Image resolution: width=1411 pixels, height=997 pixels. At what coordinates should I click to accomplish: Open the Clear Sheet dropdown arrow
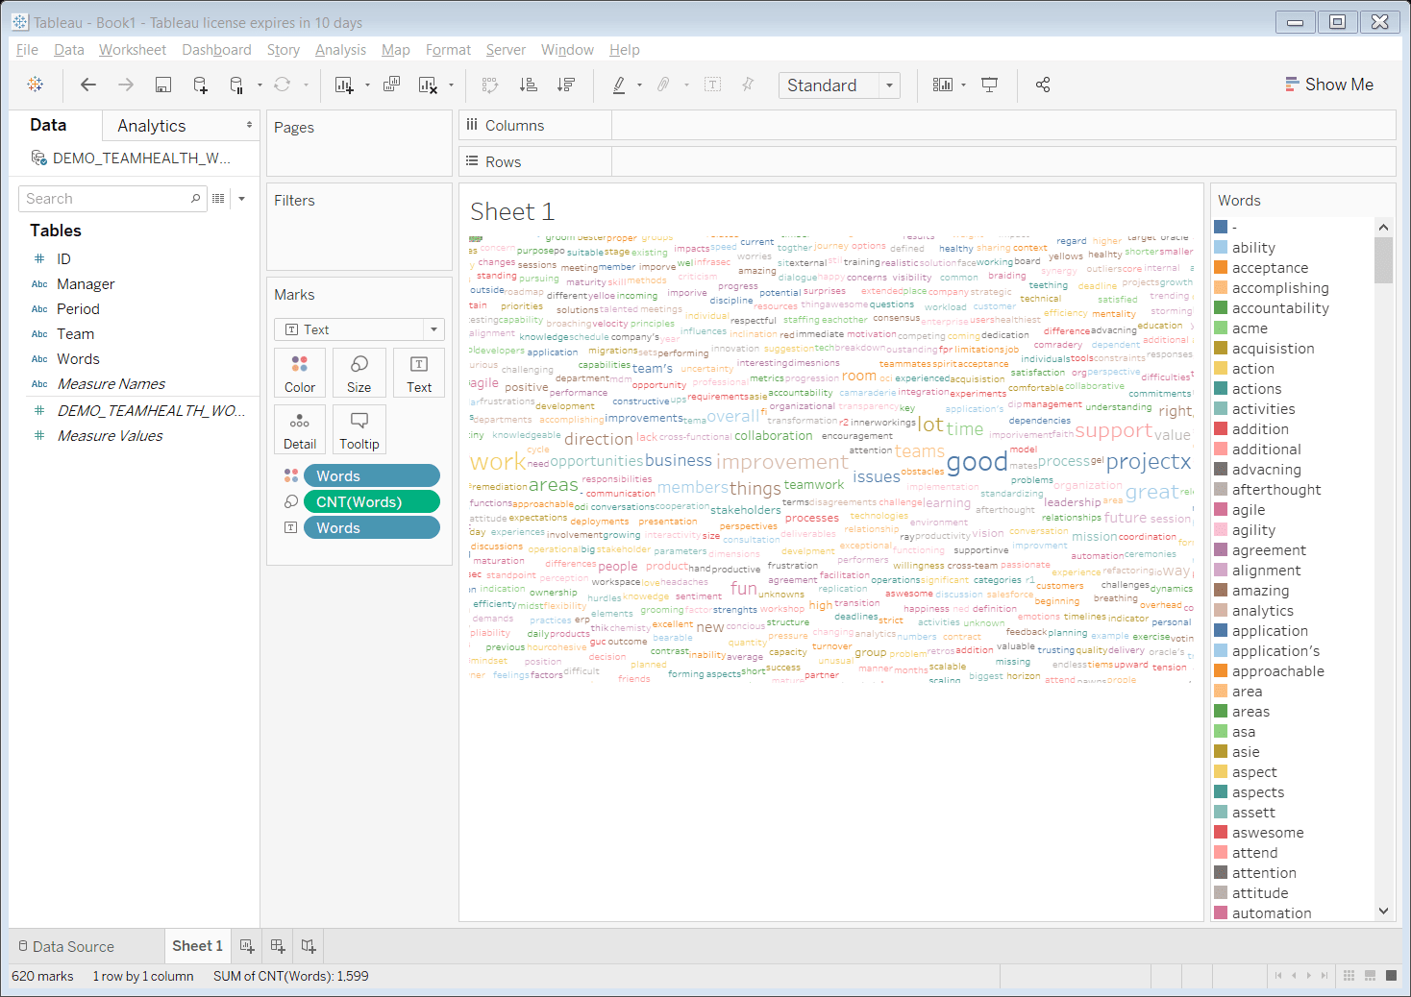coord(451,85)
